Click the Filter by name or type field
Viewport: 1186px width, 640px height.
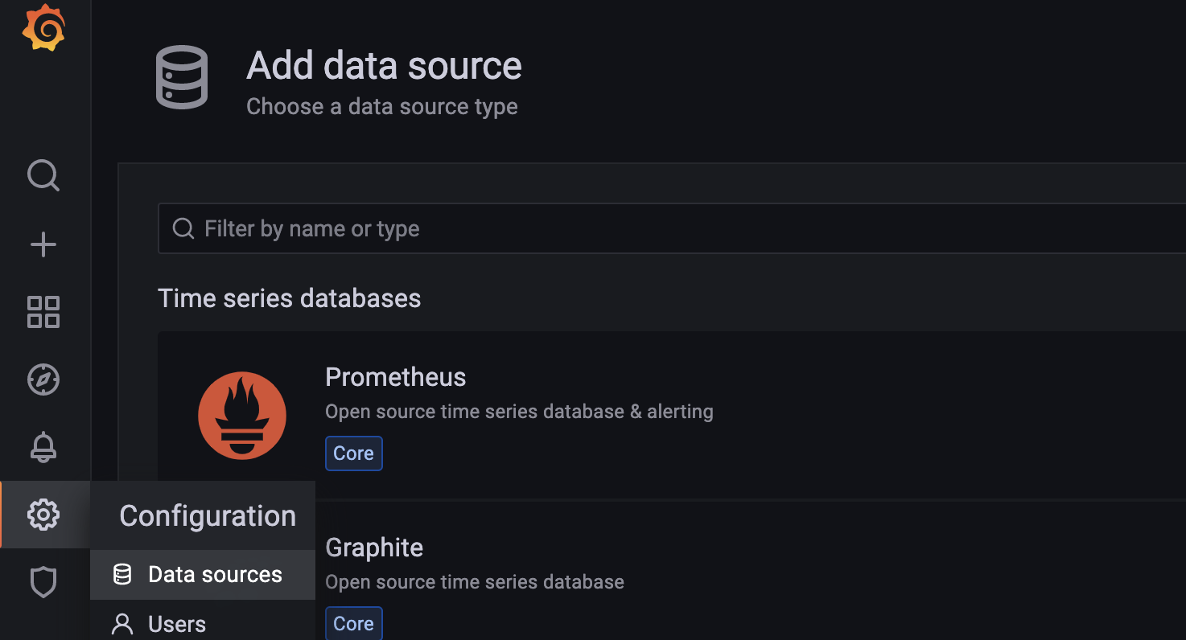(672, 228)
